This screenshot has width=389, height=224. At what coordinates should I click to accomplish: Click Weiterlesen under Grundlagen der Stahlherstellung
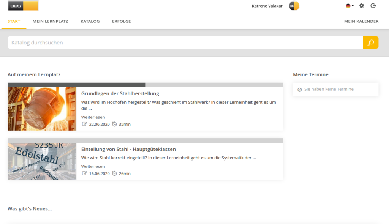click(93, 117)
